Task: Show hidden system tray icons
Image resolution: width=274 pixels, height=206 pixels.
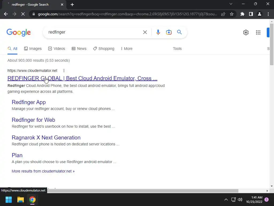Action: pos(226,200)
